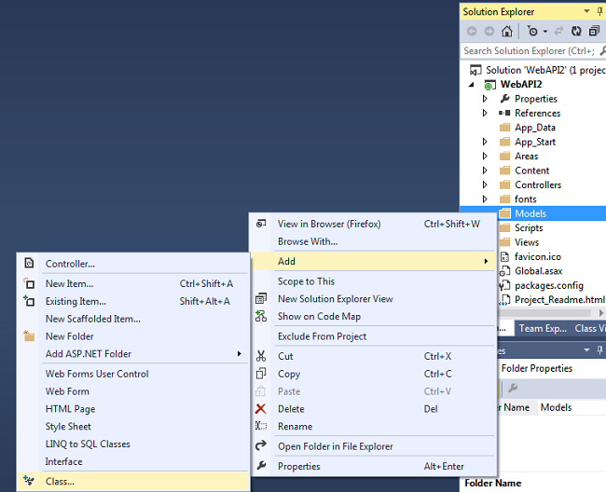Choose HTML Page
Screen dimensions: 606x492
[x=133, y=409]
